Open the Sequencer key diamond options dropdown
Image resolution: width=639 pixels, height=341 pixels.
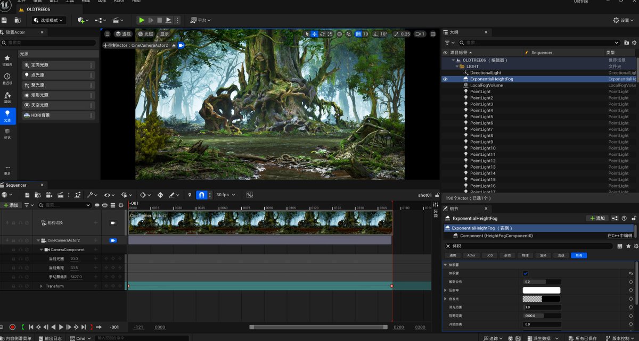tap(145, 195)
